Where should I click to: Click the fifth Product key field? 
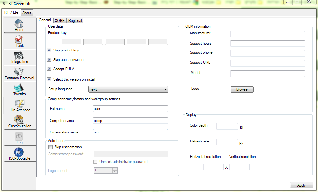click(x=158, y=42)
